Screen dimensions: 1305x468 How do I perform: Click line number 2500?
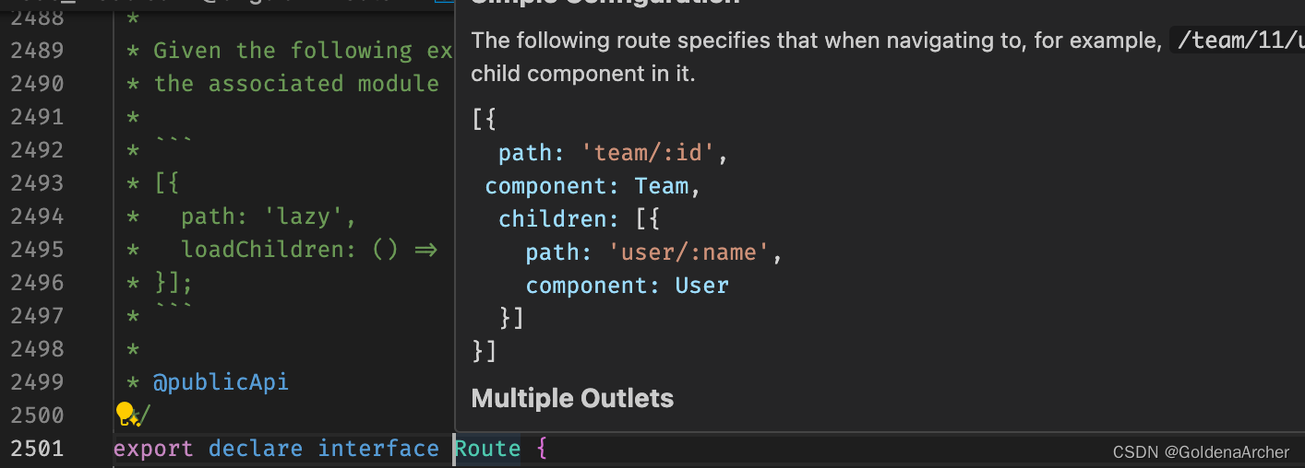tap(37, 415)
